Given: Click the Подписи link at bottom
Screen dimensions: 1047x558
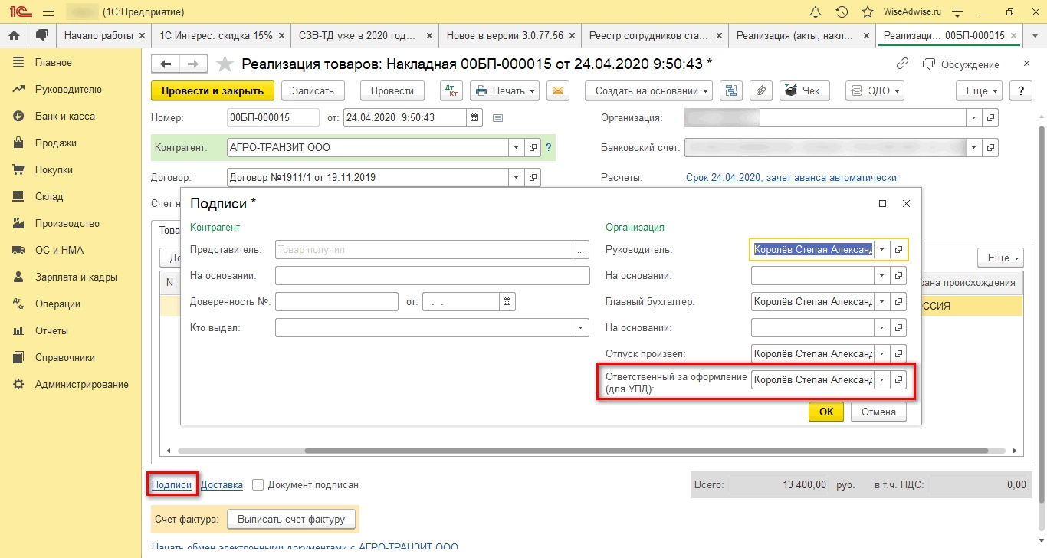Looking at the screenshot, I should (172, 484).
